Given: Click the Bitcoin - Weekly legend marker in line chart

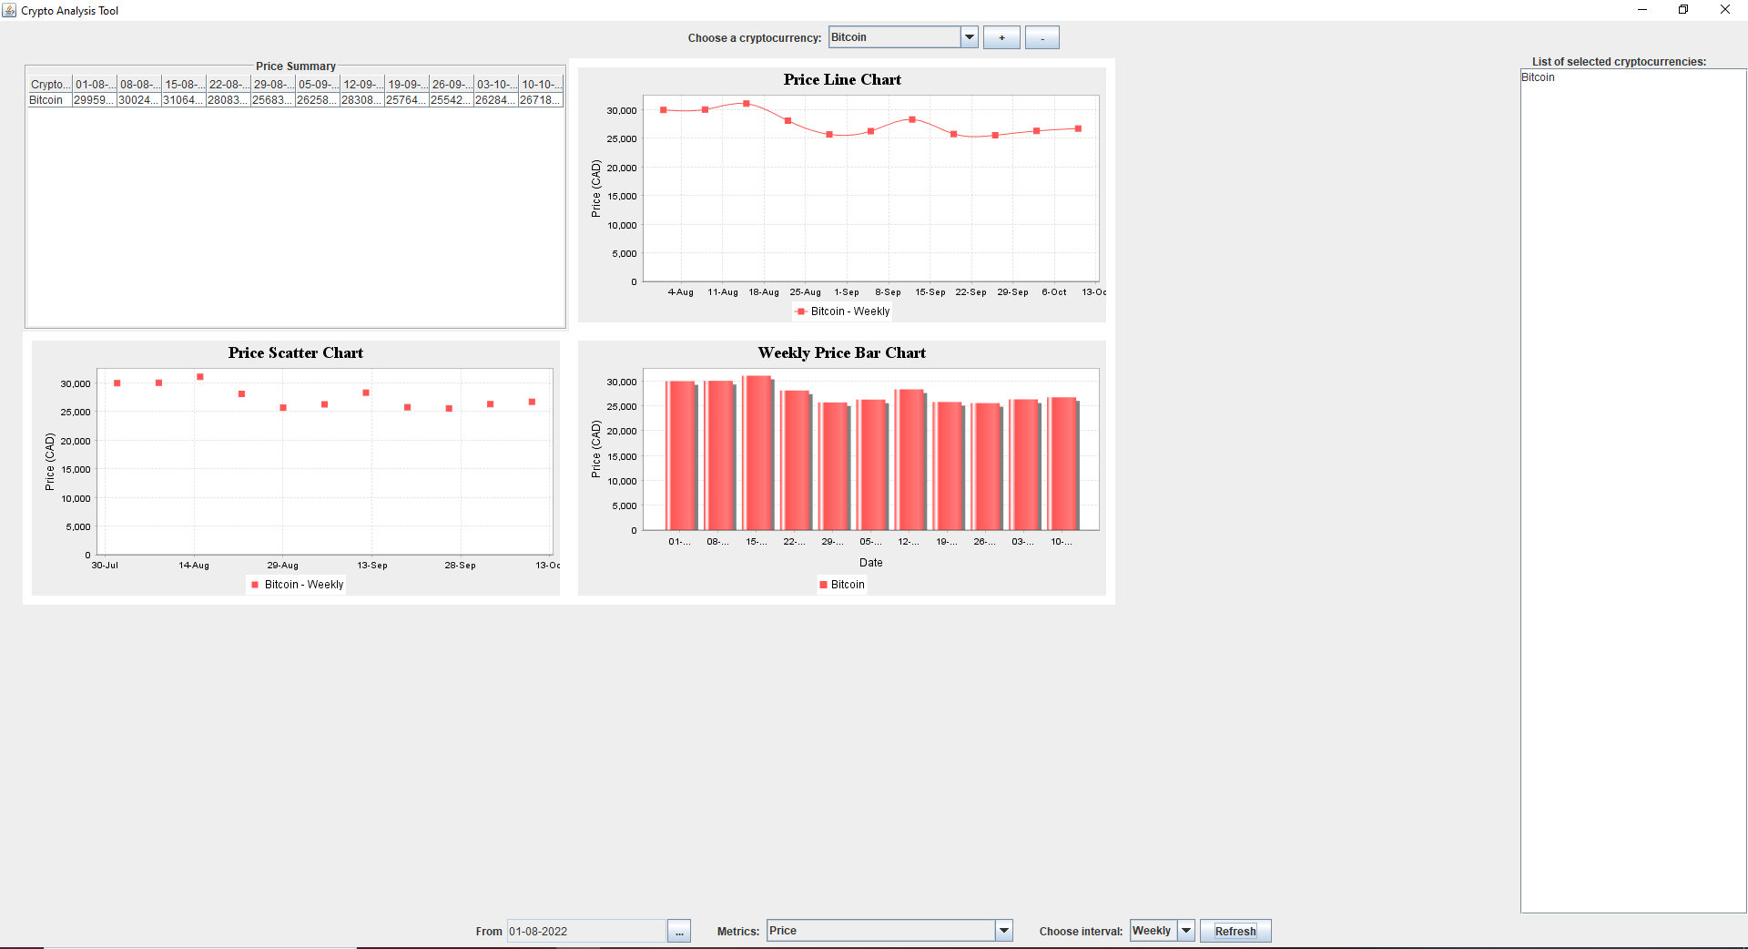Looking at the screenshot, I should click(x=801, y=311).
